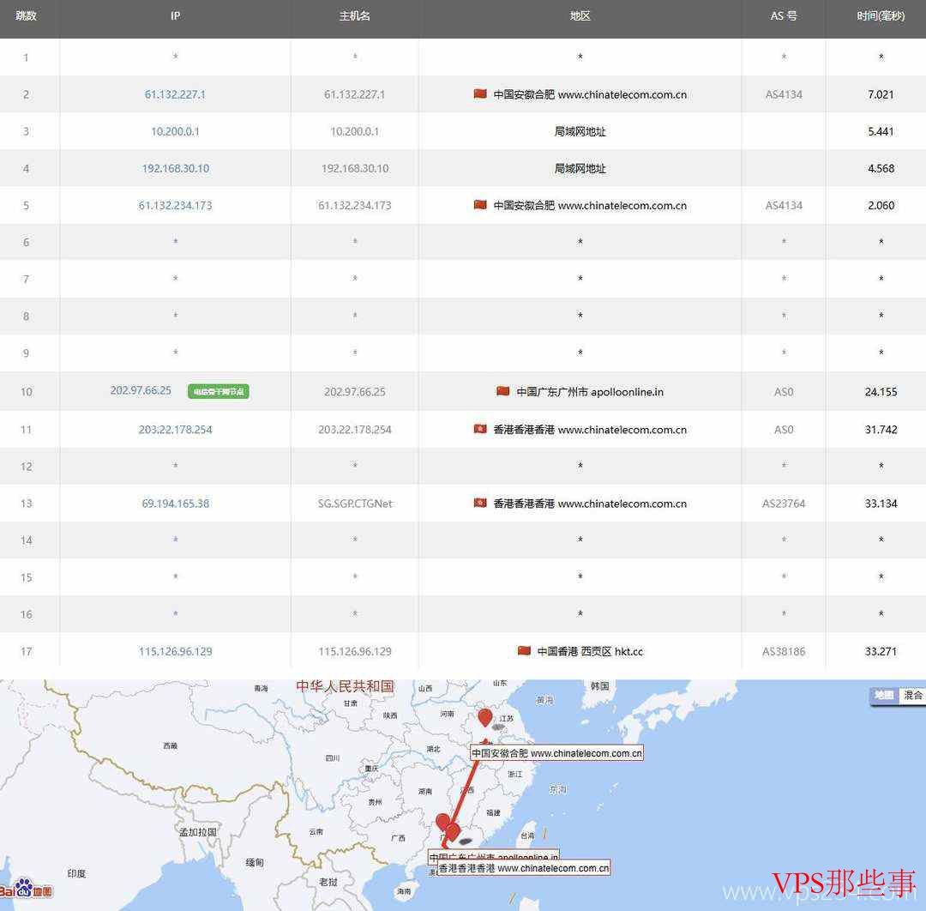Viewport: 926px width, 911px height.
Task: Open IP link 115.126.96.129
Action: click(x=175, y=652)
